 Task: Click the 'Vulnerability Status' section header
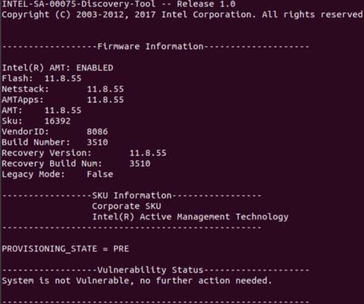tap(150, 270)
